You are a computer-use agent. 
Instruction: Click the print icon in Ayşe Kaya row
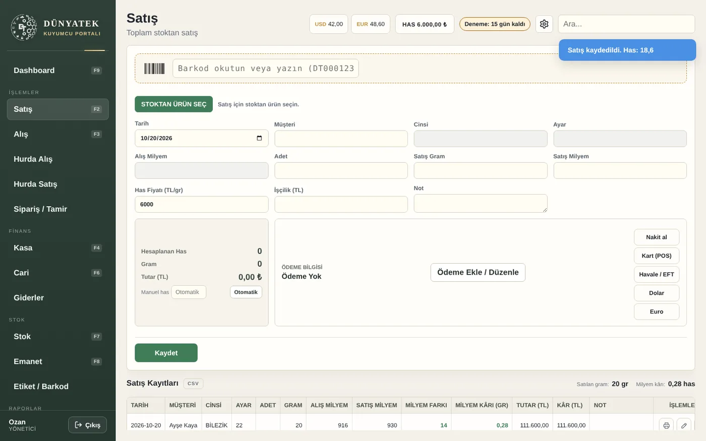666,425
